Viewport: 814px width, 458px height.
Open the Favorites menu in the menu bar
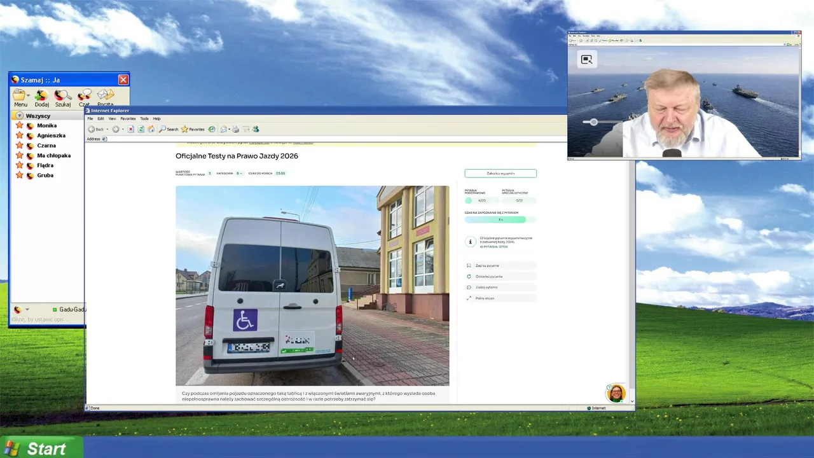[128, 118]
